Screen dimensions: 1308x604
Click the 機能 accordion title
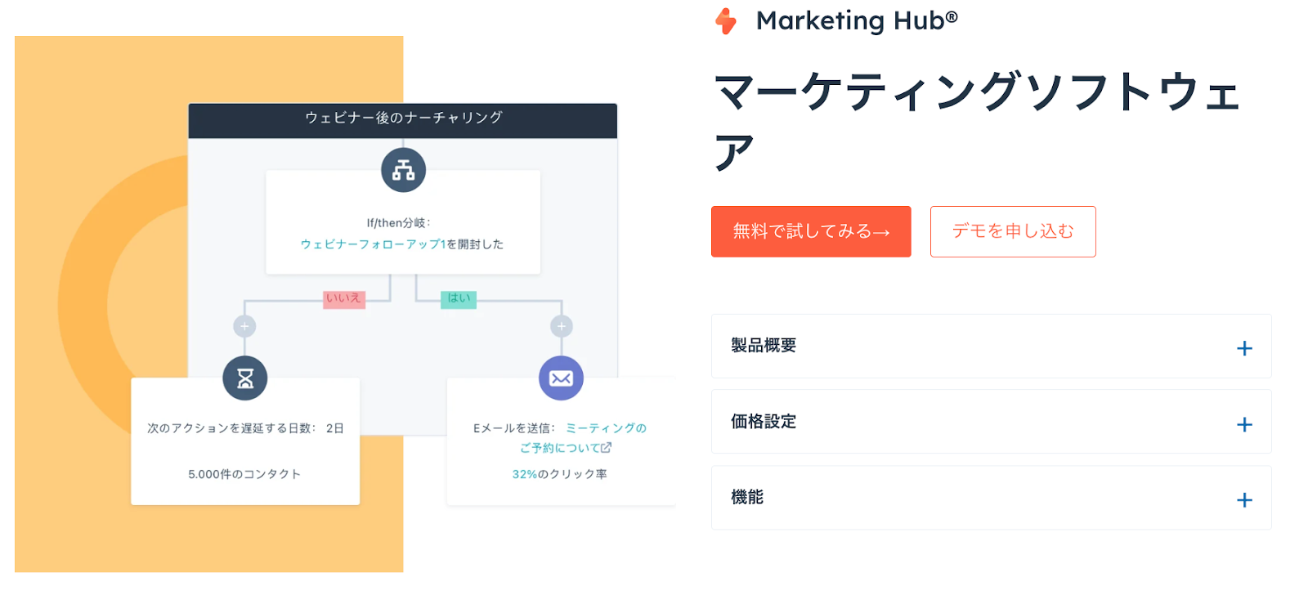[x=747, y=497]
